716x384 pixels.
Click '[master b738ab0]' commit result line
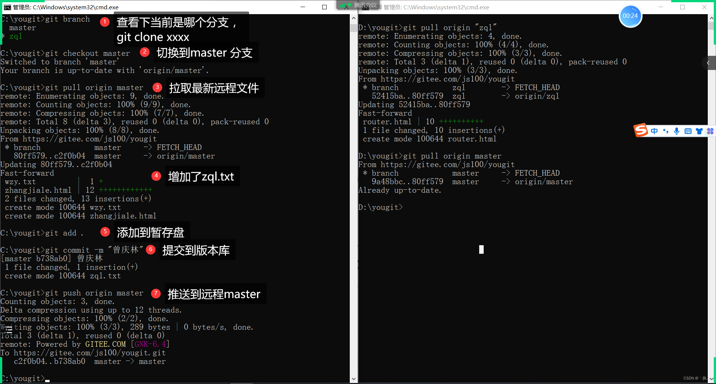[x=52, y=259]
